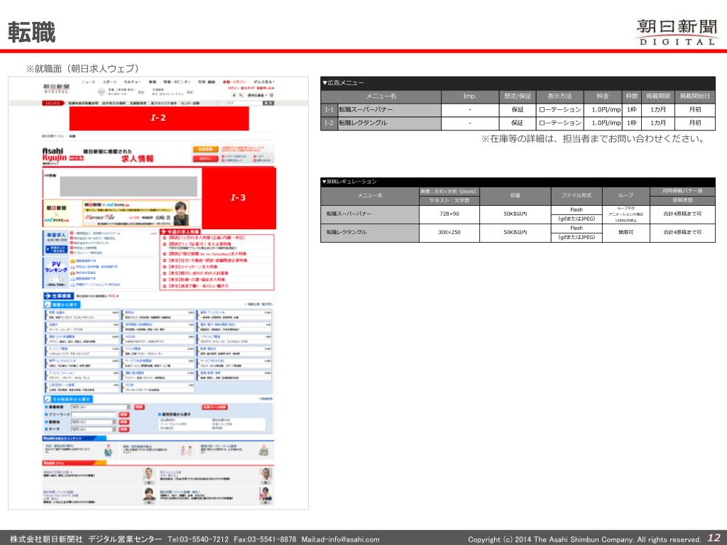The width and height of the screenshot is (727, 545).
Task: Click スポーツ in the embedded page navigation
Action: pos(109,82)
